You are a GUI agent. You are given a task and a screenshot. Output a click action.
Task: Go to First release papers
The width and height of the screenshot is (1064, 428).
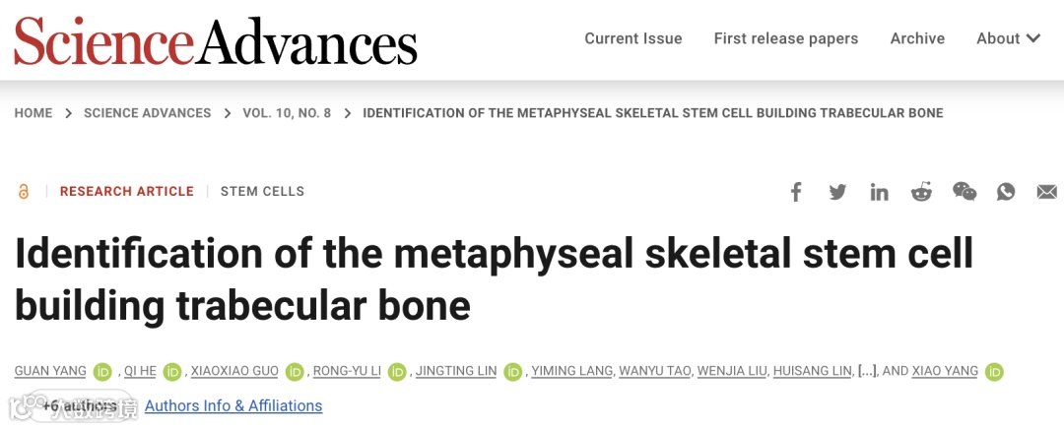786,38
